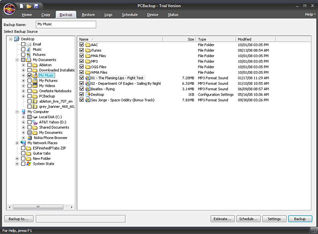Sort file list by Size column header
Screen dimensions: 318x234
point(179,39)
